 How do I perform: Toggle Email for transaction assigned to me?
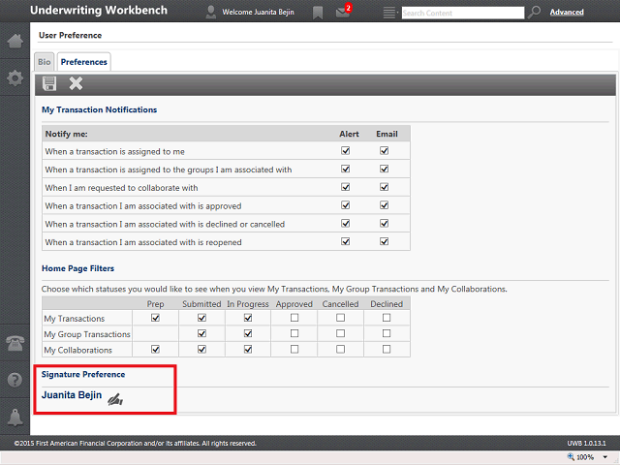[384, 151]
